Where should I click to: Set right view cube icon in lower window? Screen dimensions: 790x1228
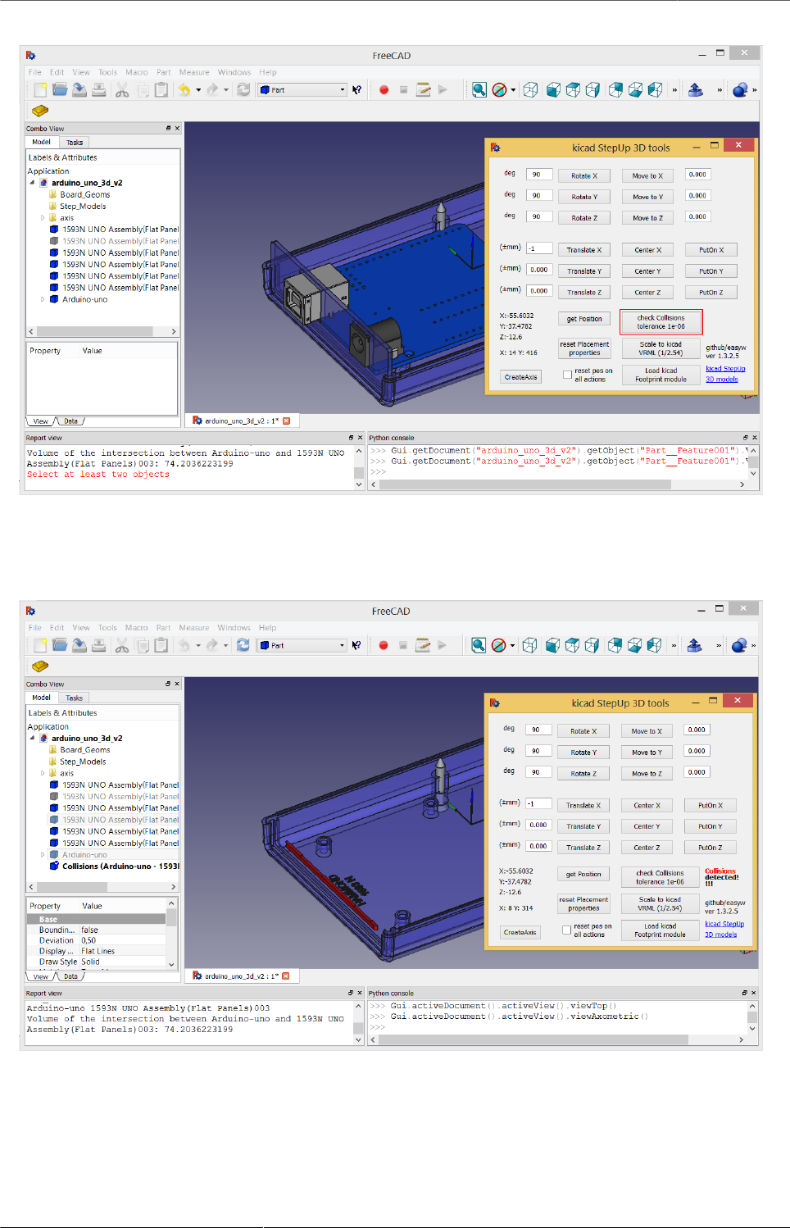coord(592,645)
